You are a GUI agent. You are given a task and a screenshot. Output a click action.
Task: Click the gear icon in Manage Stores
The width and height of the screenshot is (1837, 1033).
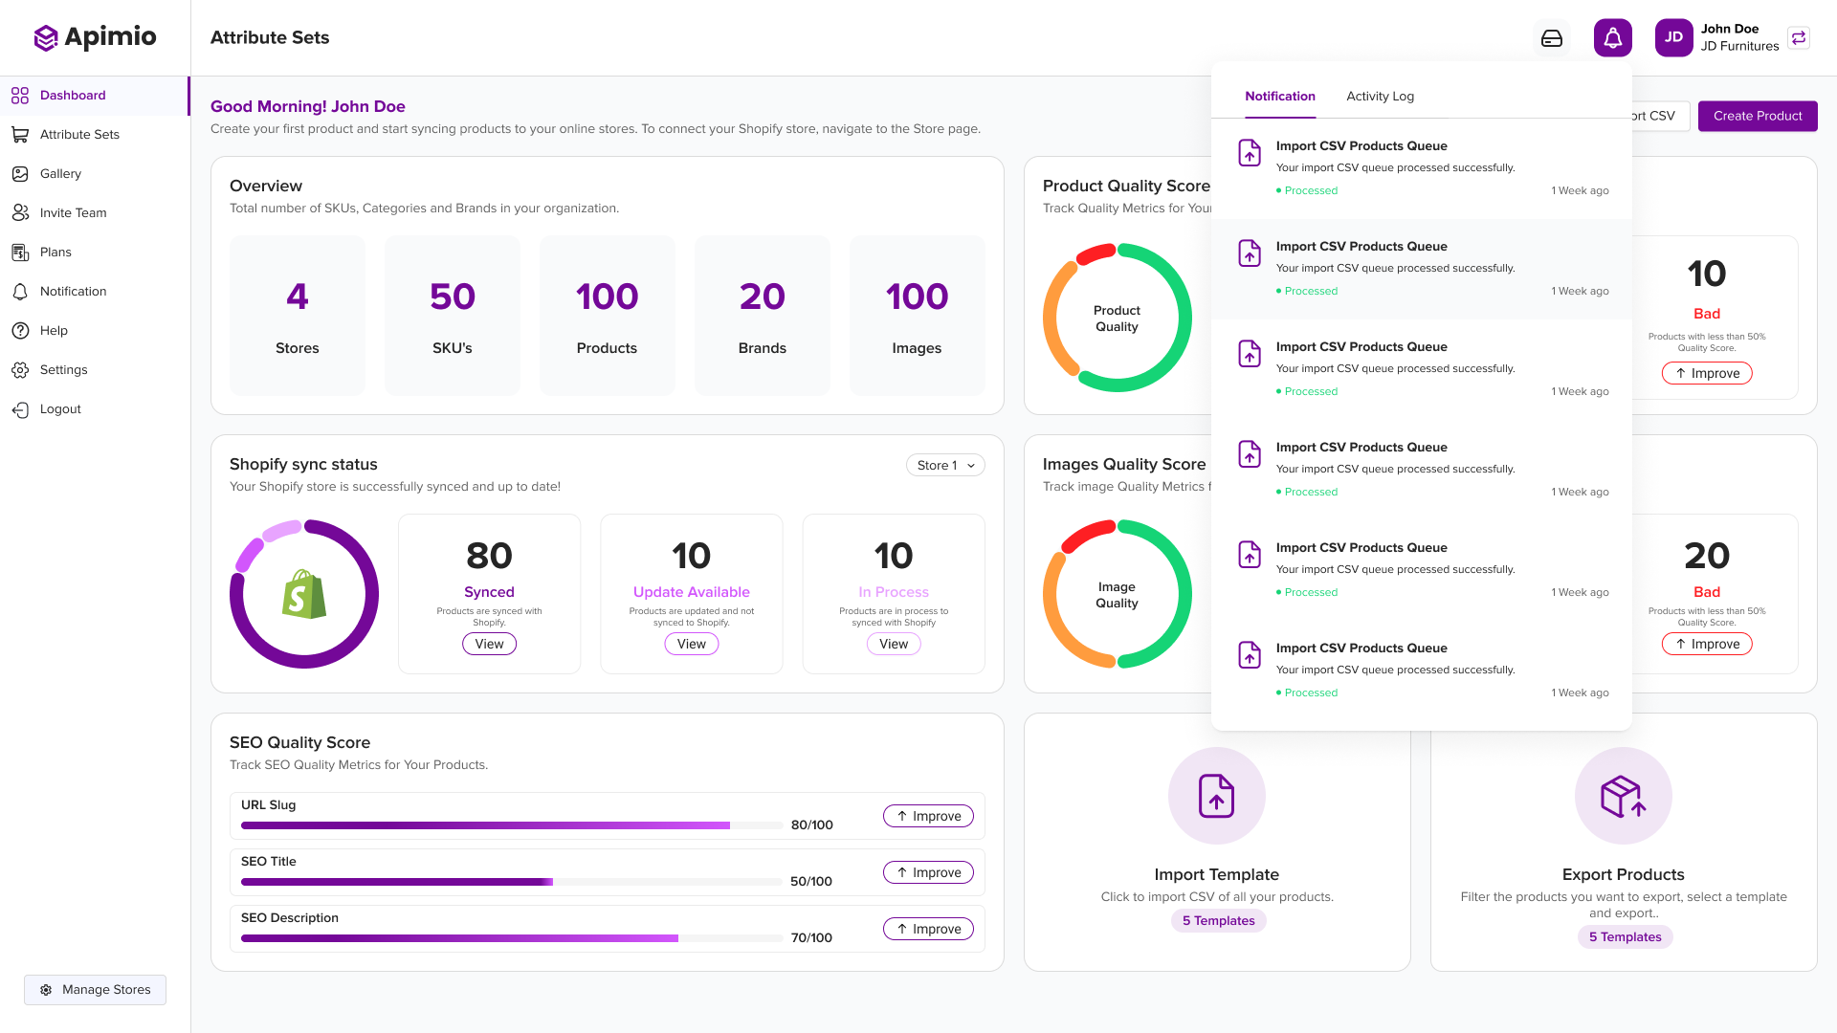point(46,990)
